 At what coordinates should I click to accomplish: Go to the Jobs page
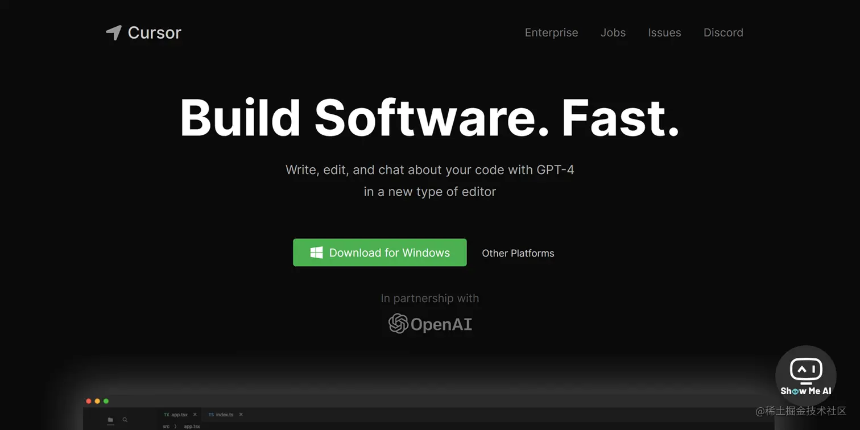(613, 32)
